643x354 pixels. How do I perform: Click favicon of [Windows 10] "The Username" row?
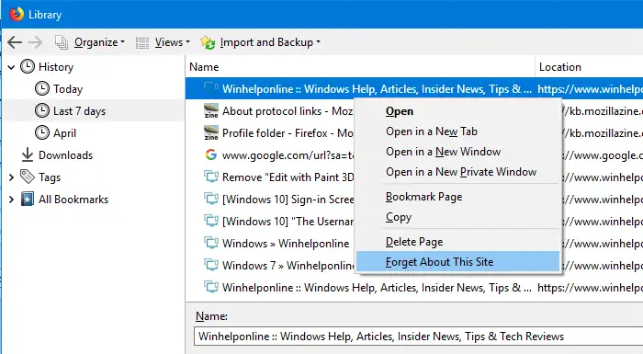click(x=210, y=221)
